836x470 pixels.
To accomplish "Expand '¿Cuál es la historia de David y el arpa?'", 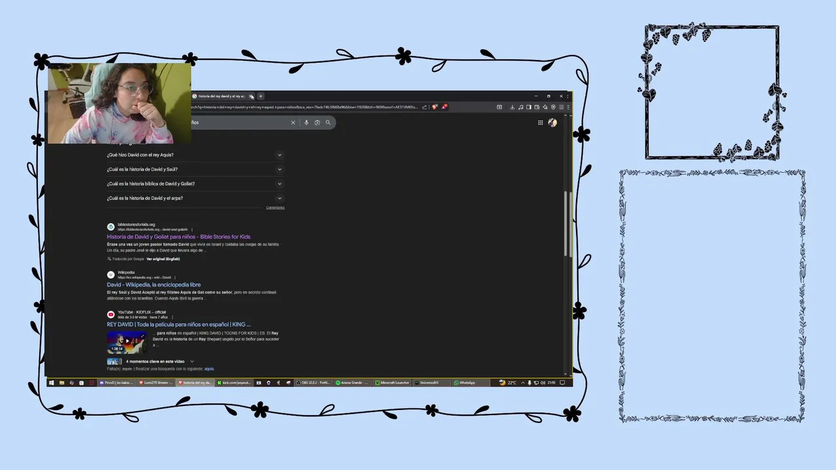I will [195, 198].
